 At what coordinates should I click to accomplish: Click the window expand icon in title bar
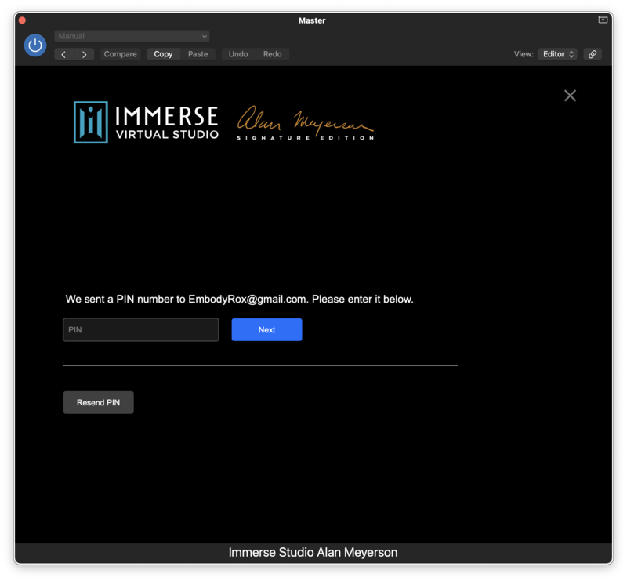[603, 20]
